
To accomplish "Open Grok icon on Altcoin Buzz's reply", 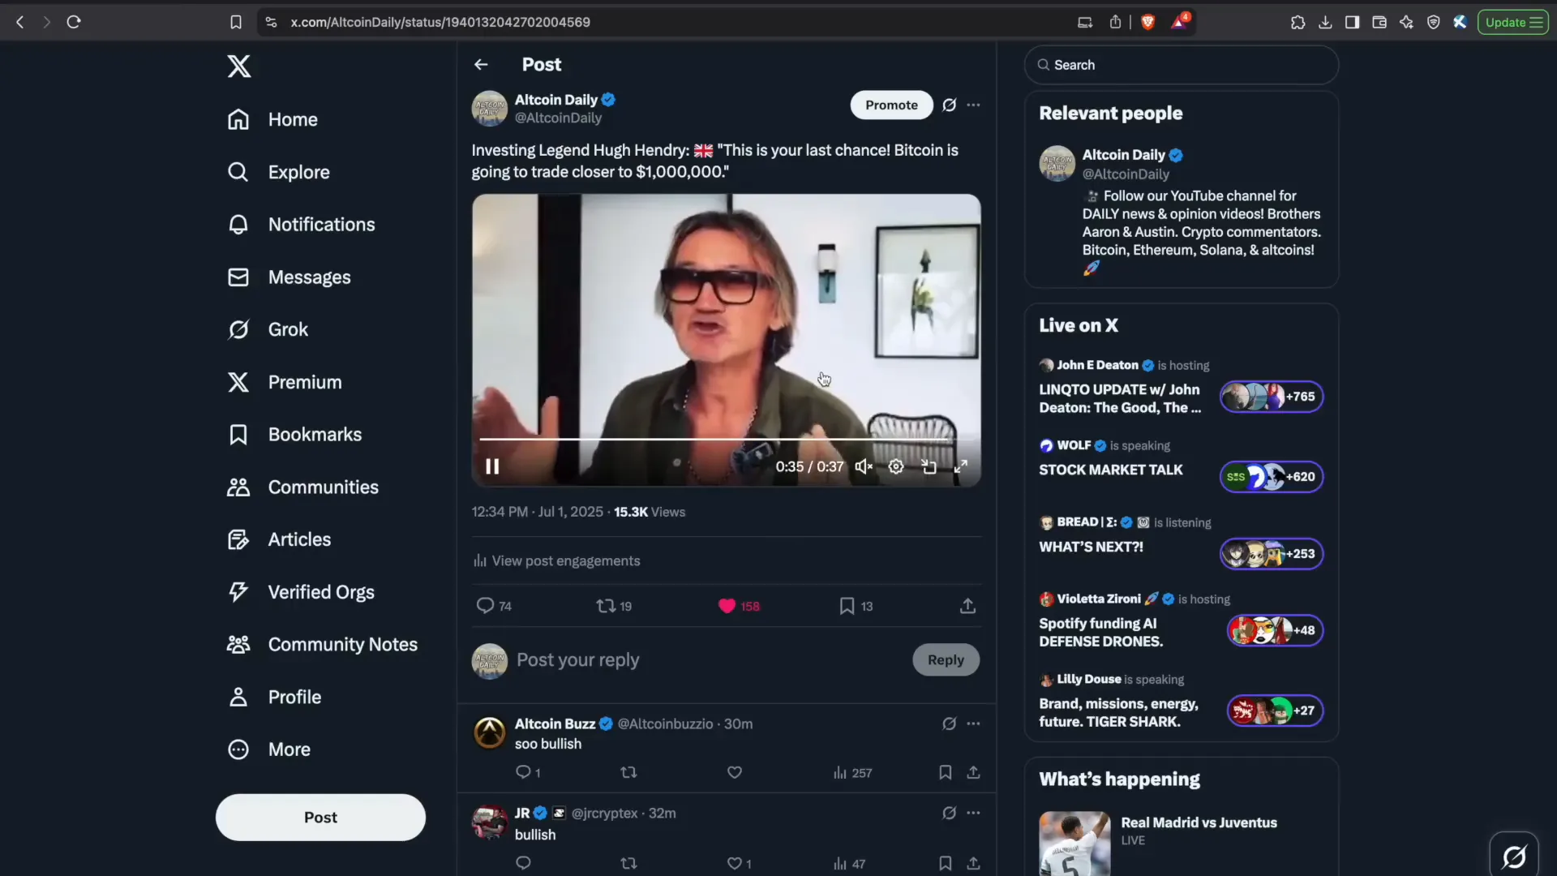I will click(x=949, y=724).
